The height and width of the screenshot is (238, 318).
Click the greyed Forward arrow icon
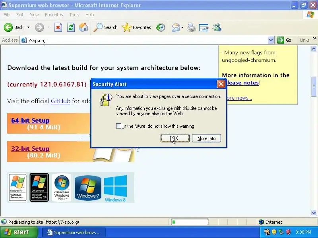(39, 27)
